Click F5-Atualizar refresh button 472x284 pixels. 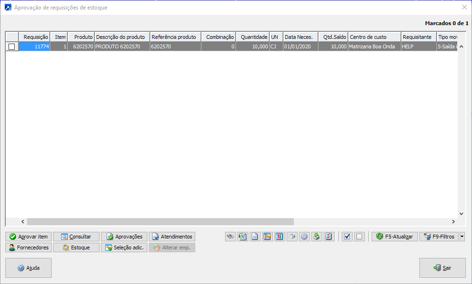tap(395, 237)
